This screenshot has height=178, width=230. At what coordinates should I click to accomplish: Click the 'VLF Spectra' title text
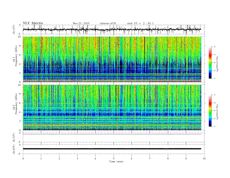[33, 23]
